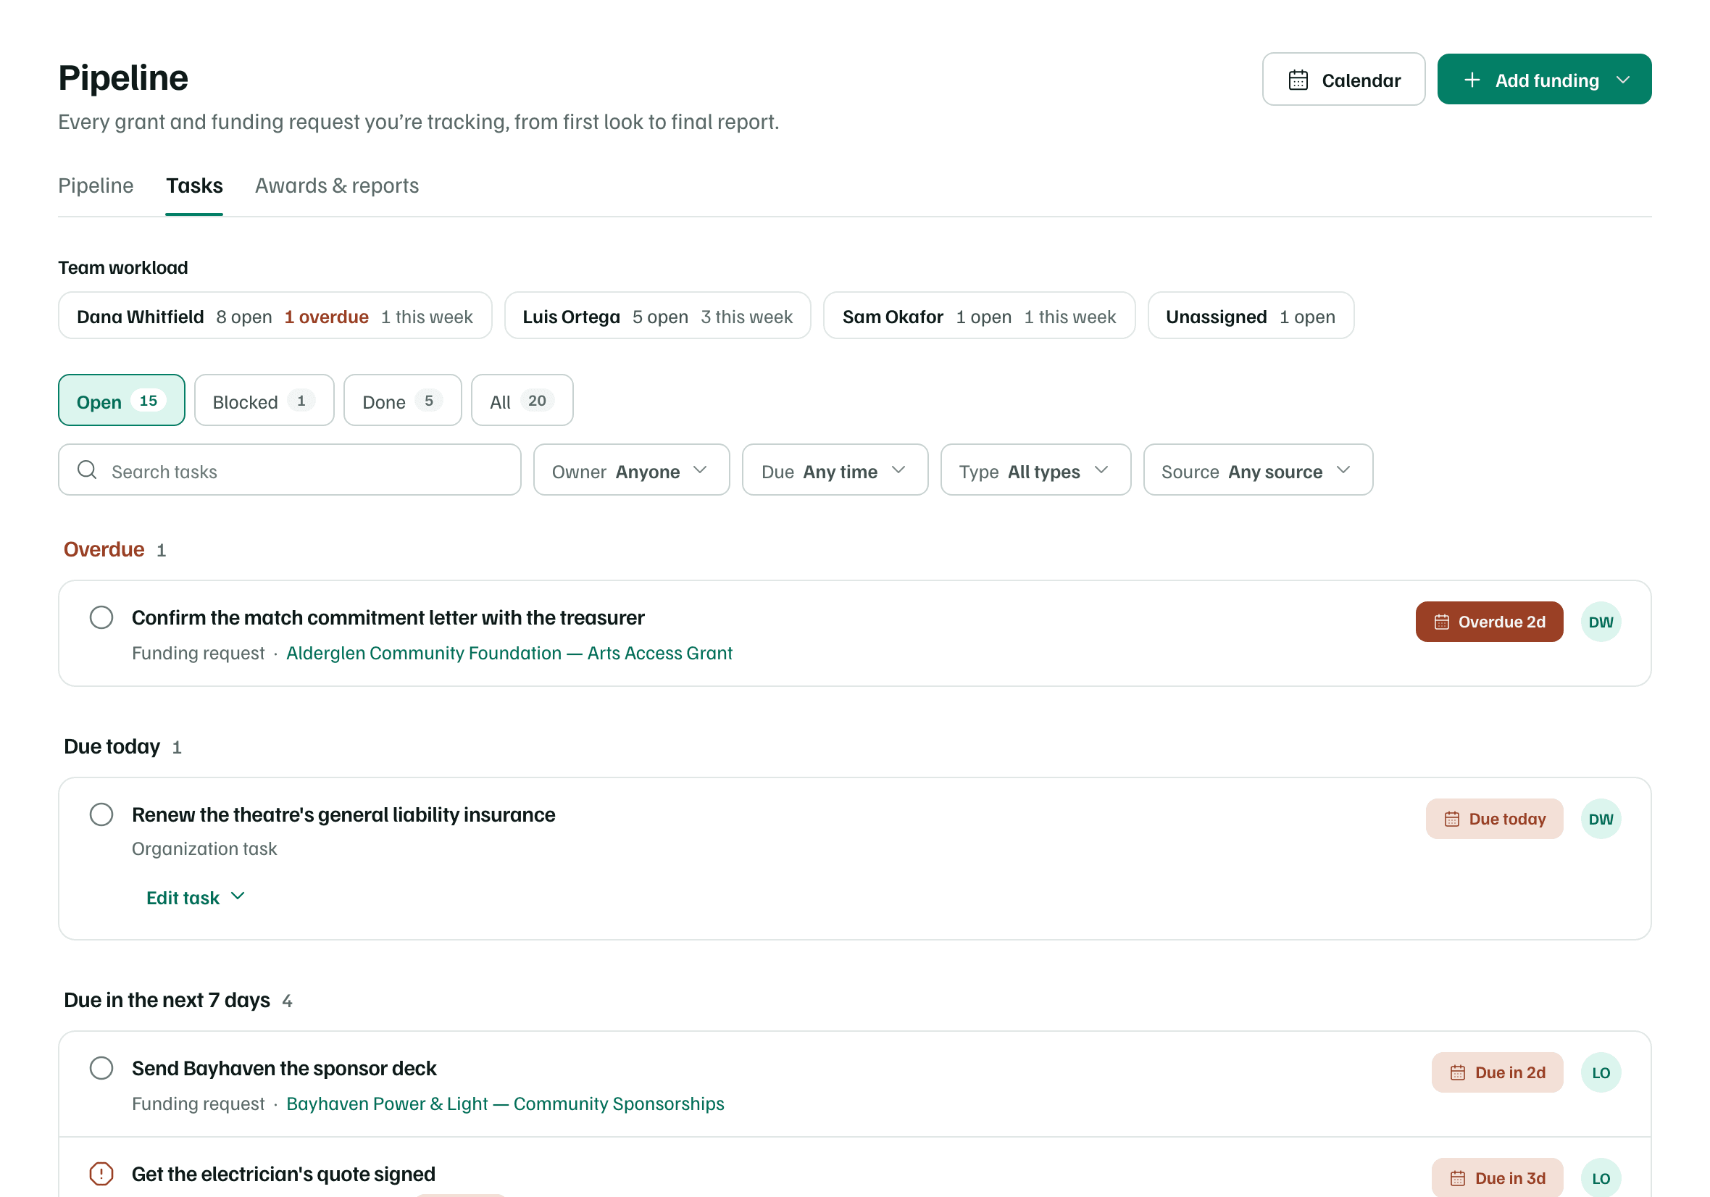The height and width of the screenshot is (1197, 1710).
Task: Open Alderglen Community Foundation Arts Access Grant link
Action: [x=509, y=654]
